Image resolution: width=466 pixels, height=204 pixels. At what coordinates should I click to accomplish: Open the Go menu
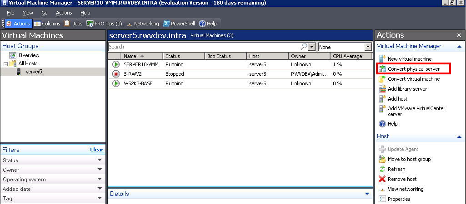coord(45,13)
